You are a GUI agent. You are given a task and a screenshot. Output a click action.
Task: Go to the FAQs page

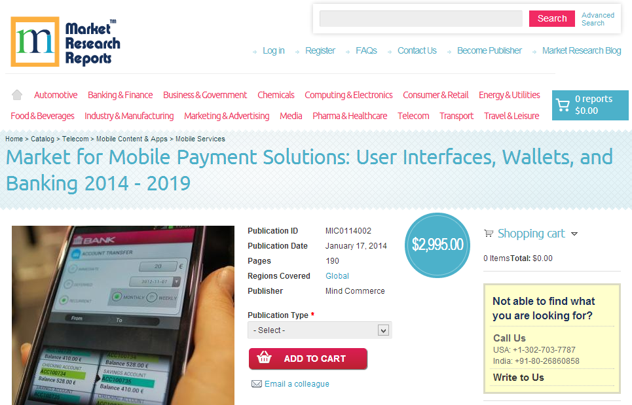(x=366, y=51)
